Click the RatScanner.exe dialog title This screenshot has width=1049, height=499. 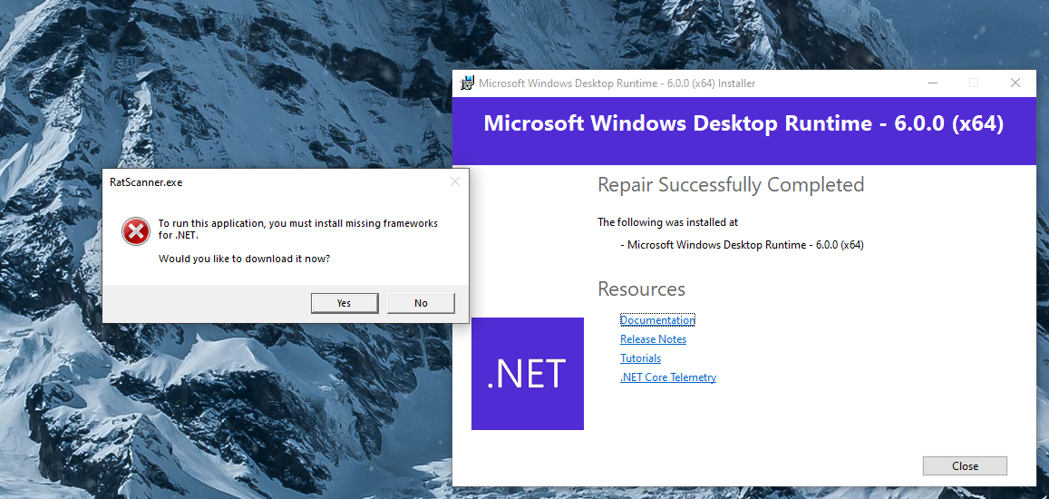[x=146, y=181]
